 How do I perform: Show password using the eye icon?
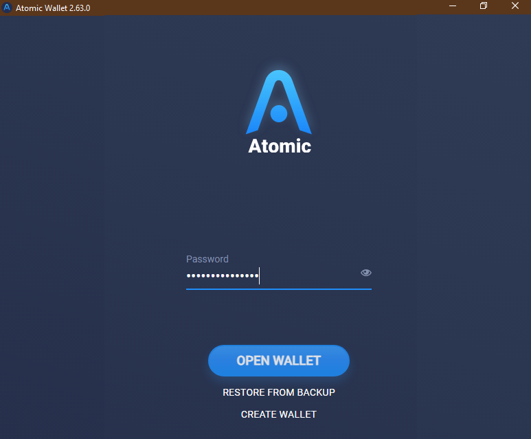click(x=365, y=273)
